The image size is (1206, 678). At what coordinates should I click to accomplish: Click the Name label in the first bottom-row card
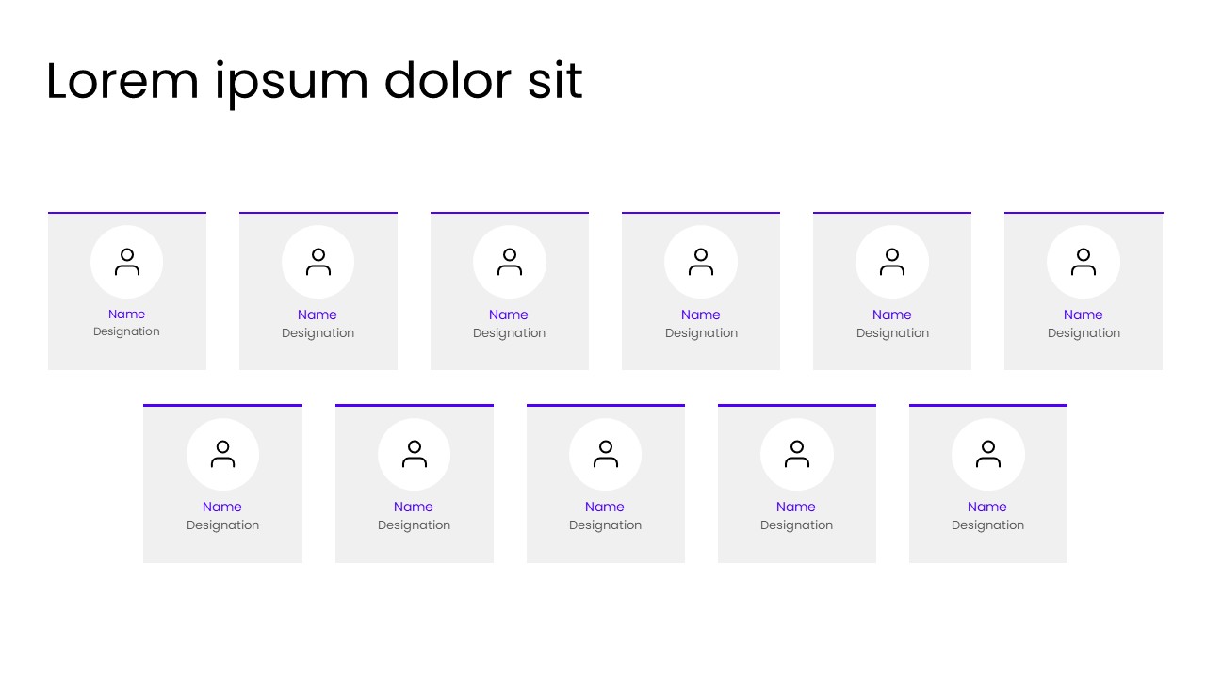[x=222, y=507]
